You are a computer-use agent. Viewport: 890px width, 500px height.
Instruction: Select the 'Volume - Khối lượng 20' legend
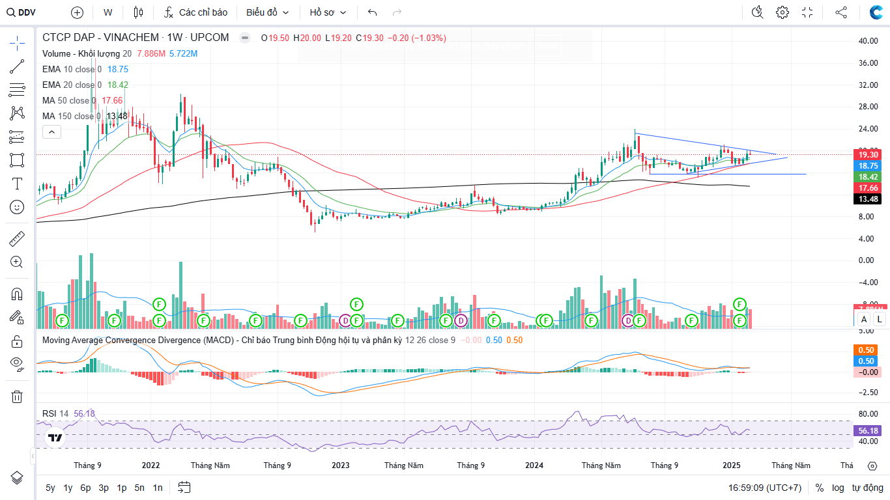tap(87, 53)
